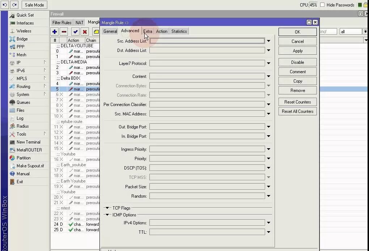Expand the ICMP Options section

click(x=107, y=215)
